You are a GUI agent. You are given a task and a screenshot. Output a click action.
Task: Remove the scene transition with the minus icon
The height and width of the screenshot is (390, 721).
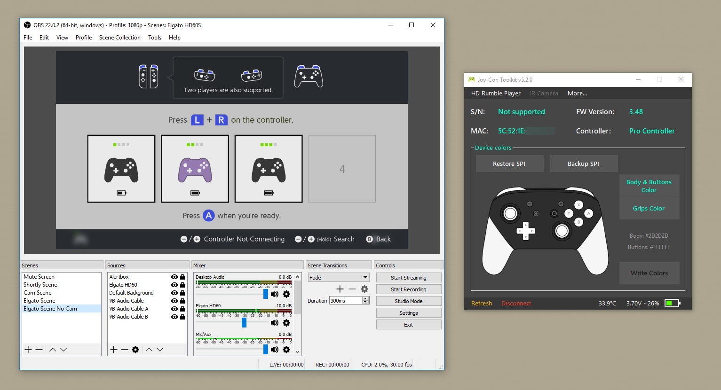point(352,289)
